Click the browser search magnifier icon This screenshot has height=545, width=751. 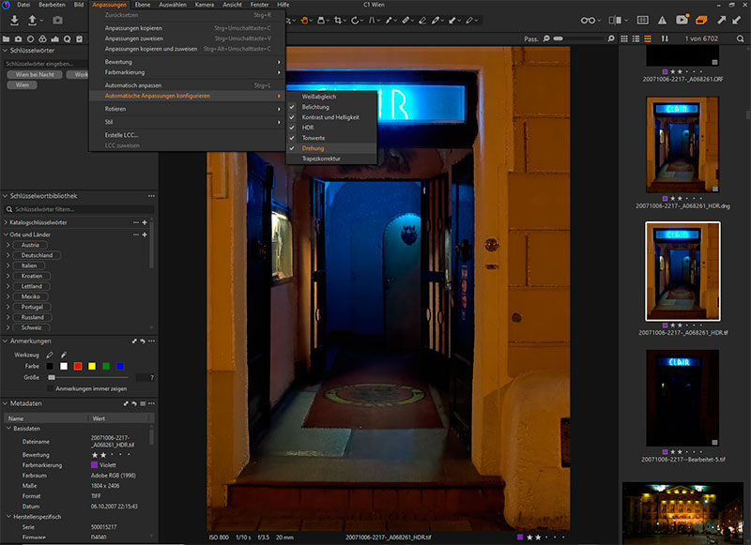pyautogui.click(x=741, y=38)
